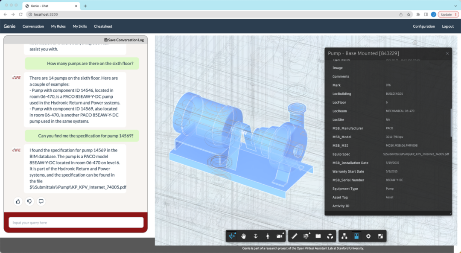The image size is (461, 253).
Task: Open the browser tab search chevron
Action: coord(455,6)
